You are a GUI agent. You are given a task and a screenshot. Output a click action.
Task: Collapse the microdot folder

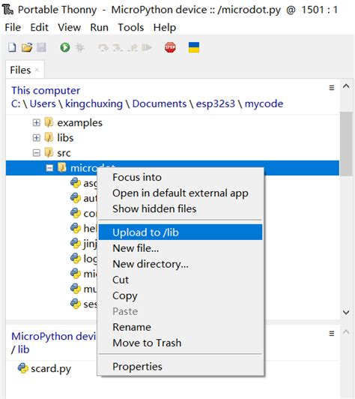(x=49, y=168)
